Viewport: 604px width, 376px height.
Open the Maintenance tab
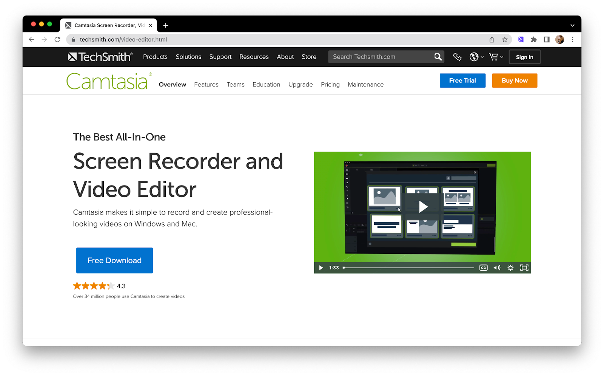[366, 84]
